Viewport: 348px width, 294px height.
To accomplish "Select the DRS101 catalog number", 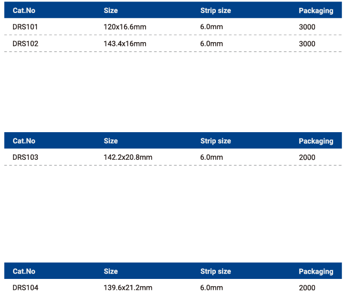I will pos(25,27).
